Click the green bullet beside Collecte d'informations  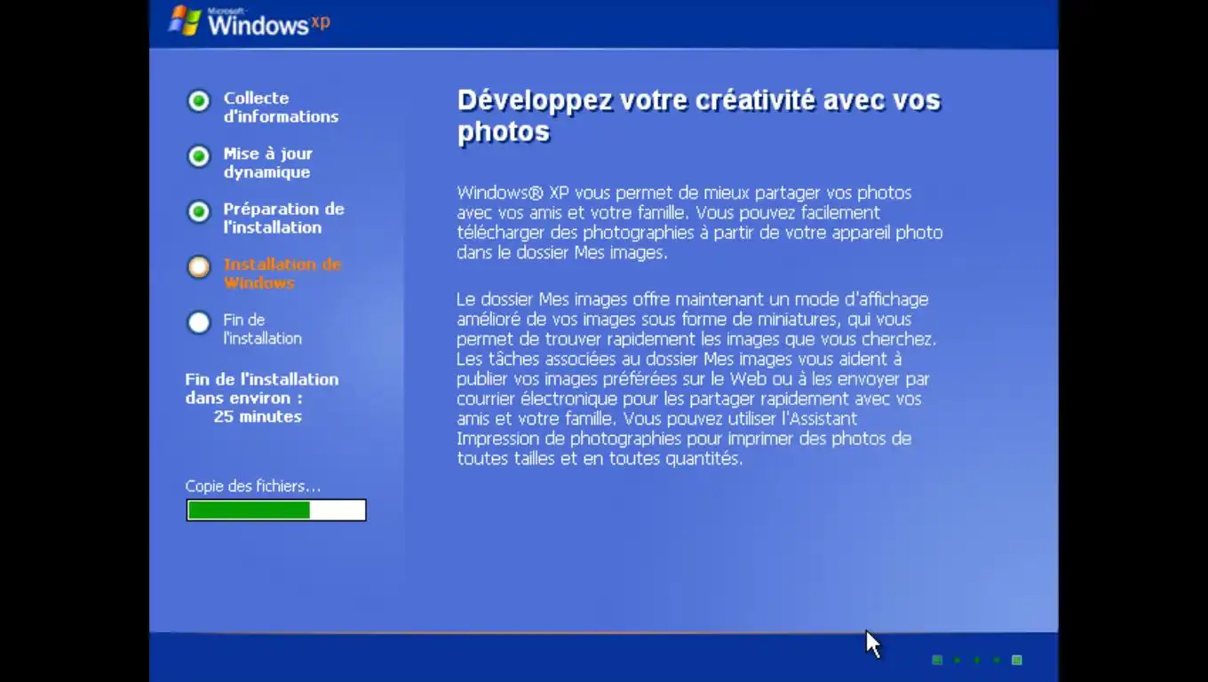coord(199,101)
